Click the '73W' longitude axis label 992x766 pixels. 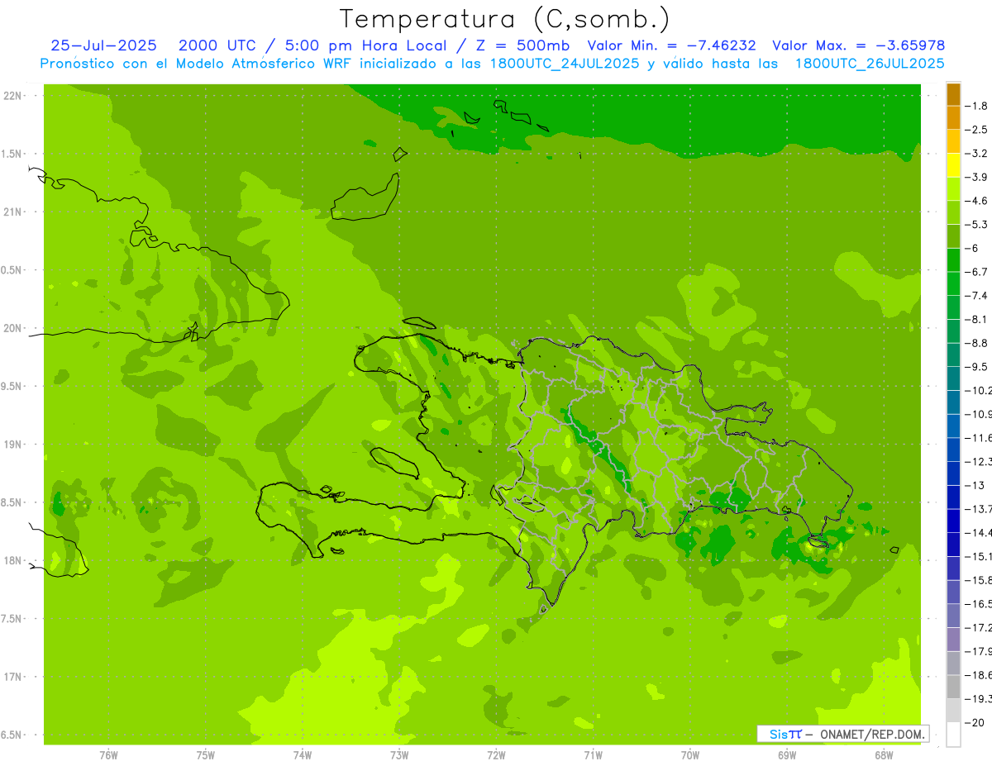pos(399,755)
